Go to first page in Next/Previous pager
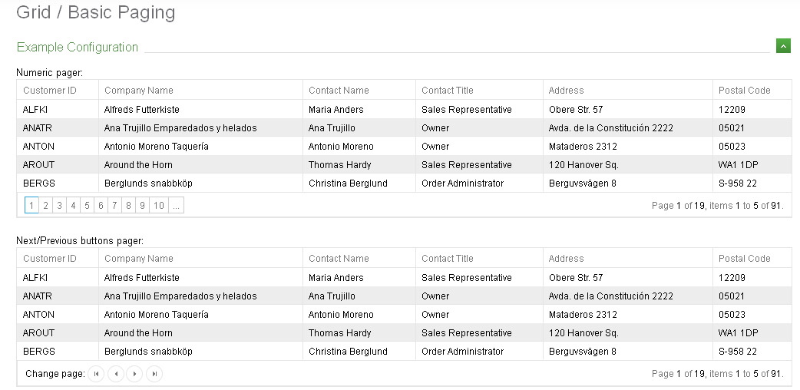Image resolution: width=800 pixels, height=390 pixels. point(96,374)
